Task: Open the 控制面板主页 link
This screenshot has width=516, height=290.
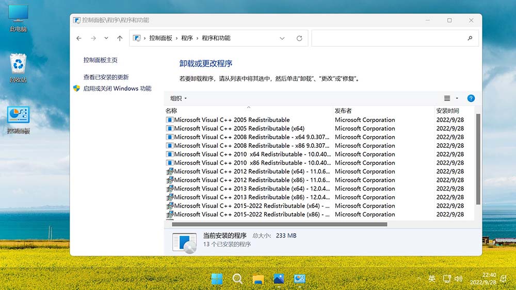Action: point(101,60)
